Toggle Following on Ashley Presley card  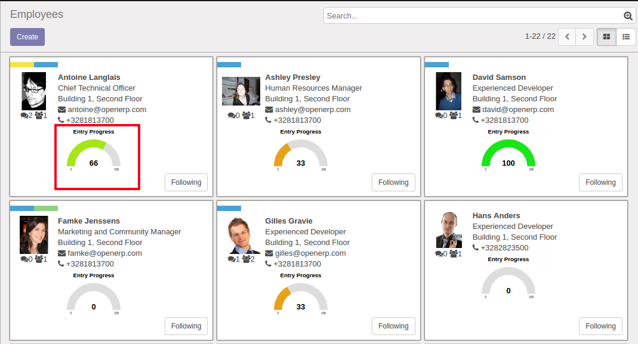pyautogui.click(x=393, y=182)
